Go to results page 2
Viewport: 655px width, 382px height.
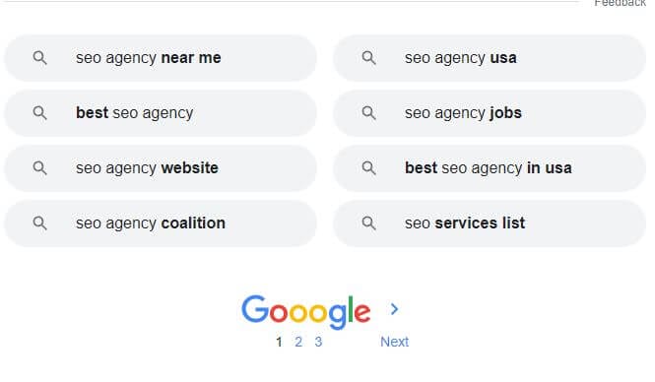(298, 342)
